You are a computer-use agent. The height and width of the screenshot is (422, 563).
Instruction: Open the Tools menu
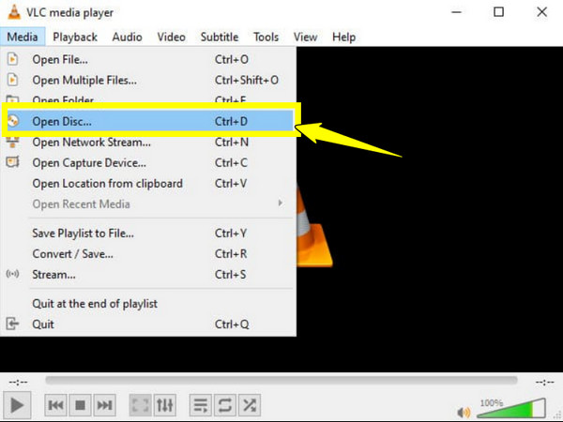[266, 37]
